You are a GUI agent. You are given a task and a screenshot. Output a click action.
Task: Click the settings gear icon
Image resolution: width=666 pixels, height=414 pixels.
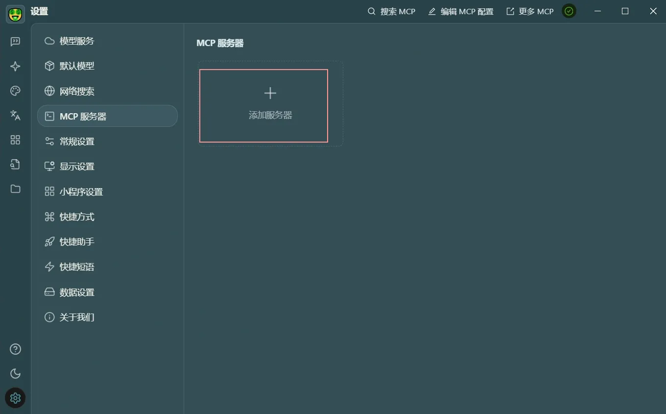click(x=15, y=398)
